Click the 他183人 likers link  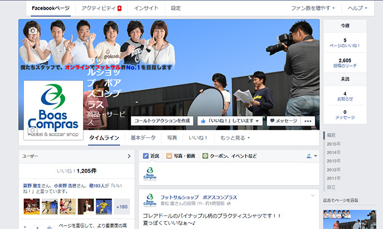[x=97, y=186]
